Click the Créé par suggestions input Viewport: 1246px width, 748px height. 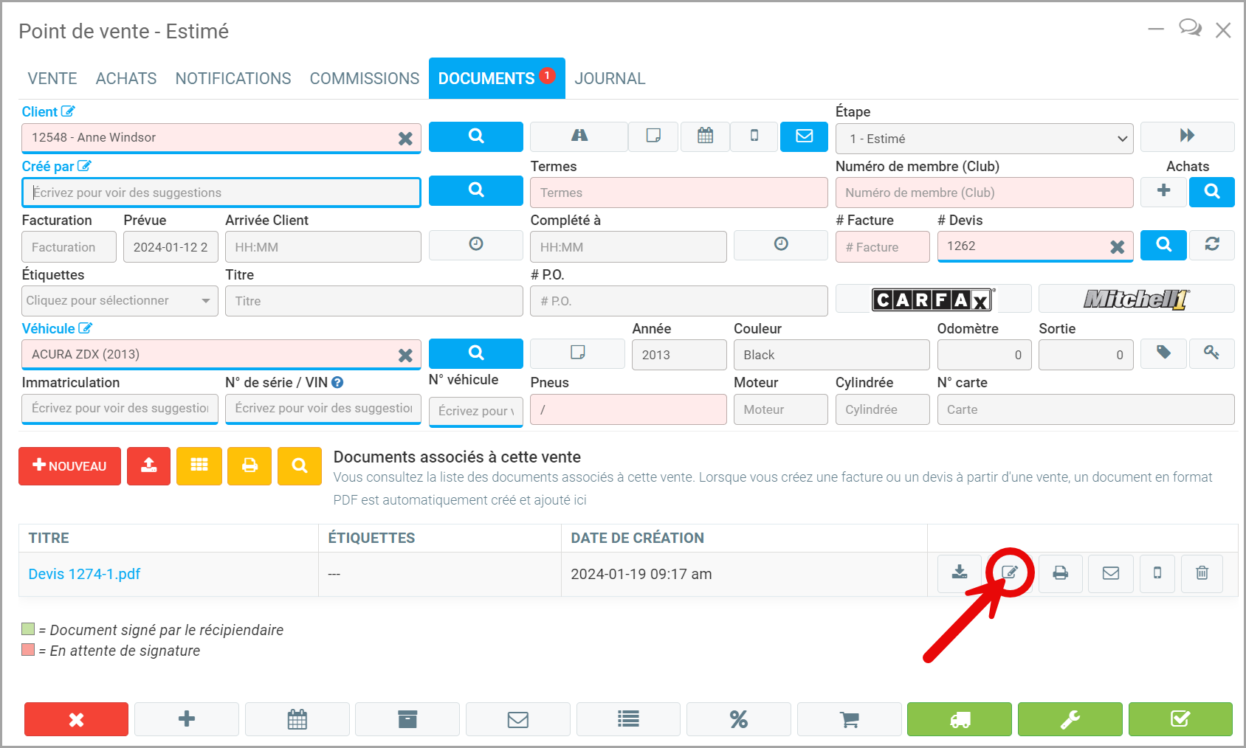click(221, 193)
